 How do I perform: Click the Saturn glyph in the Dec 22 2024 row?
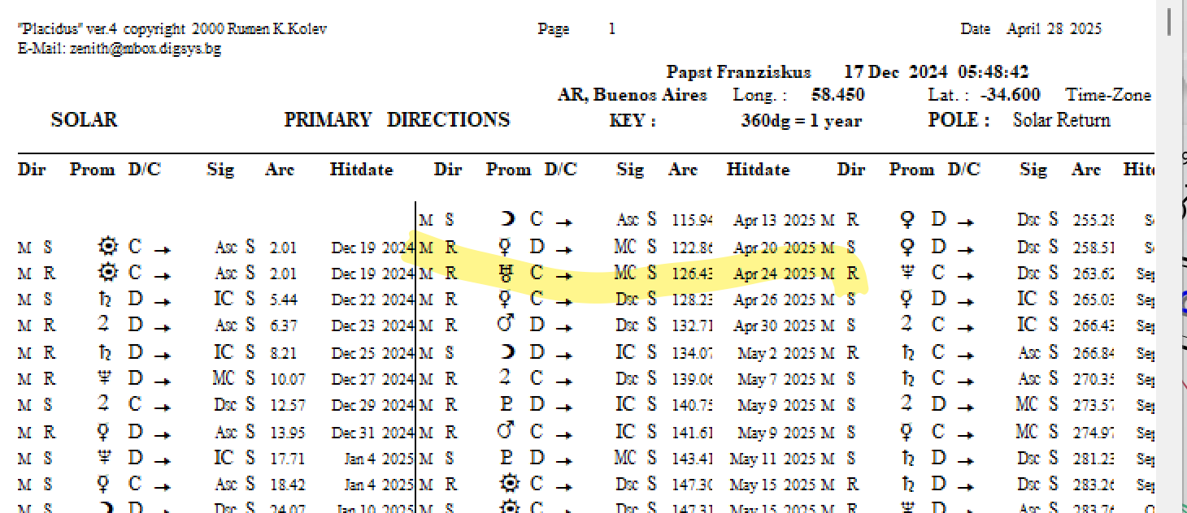pyautogui.click(x=105, y=300)
